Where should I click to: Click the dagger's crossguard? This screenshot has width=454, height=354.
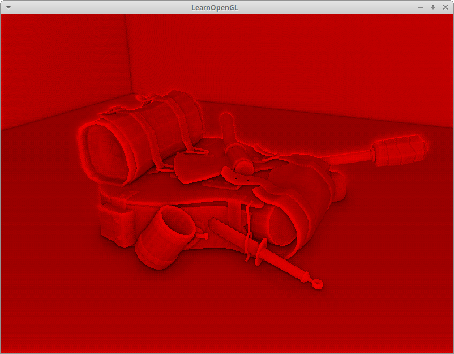tap(261, 250)
